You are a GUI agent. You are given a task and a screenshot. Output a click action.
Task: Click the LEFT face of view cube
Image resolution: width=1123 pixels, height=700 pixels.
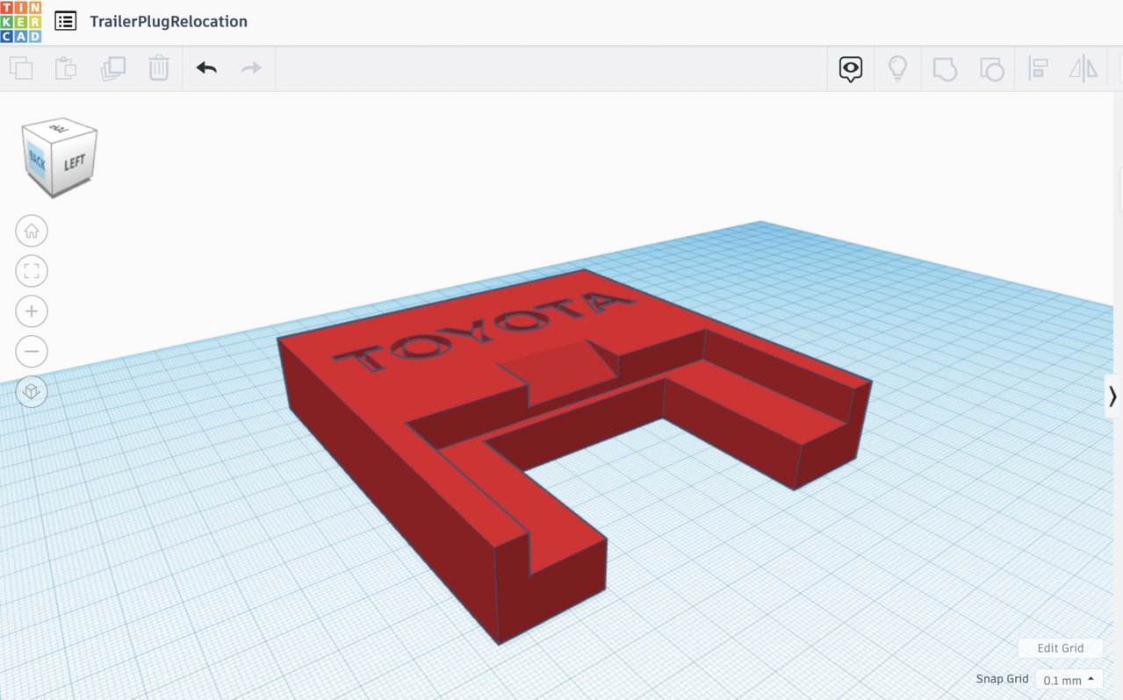75,163
